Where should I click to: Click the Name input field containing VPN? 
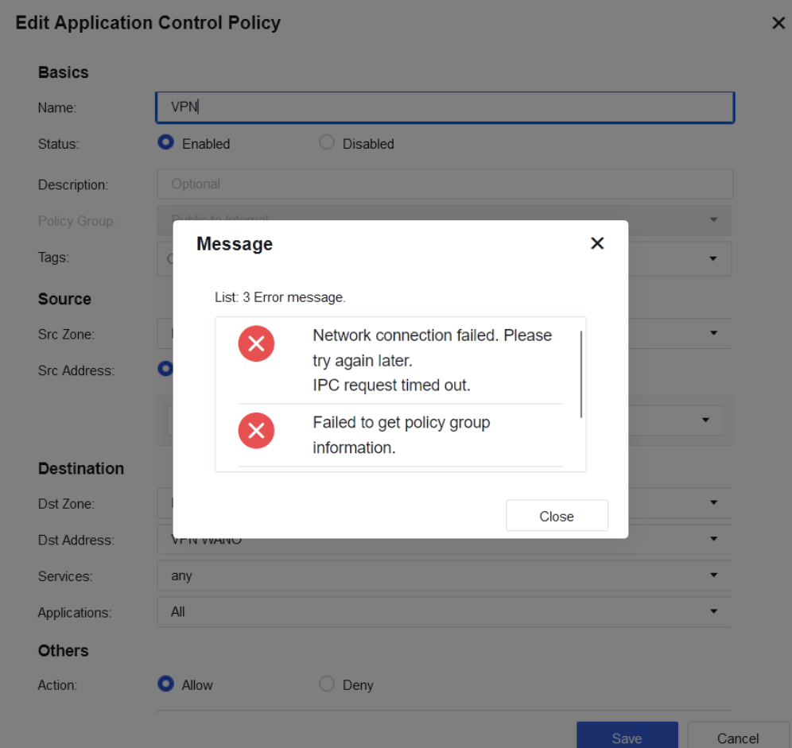click(444, 107)
